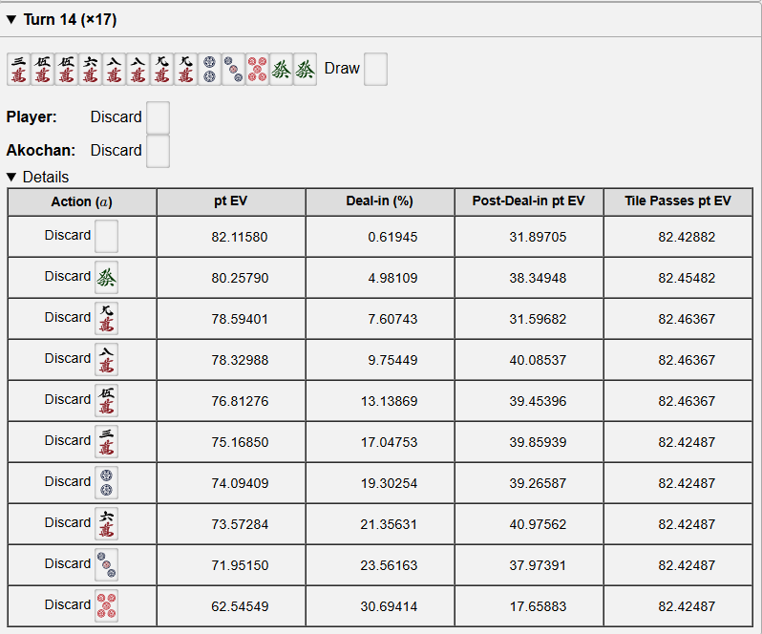Screen dimensions: 762x634
Task: Click the Action (a) column header
Action: coord(82,201)
